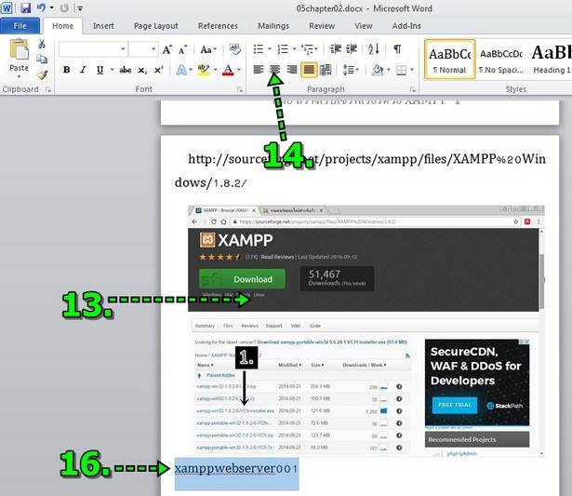Image resolution: width=572 pixels, height=496 pixels.
Task: Apply the red font color
Action: tap(228, 70)
